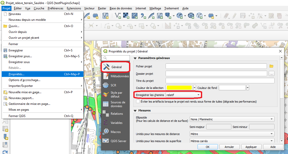Click the Fichier projet input field

216,66
